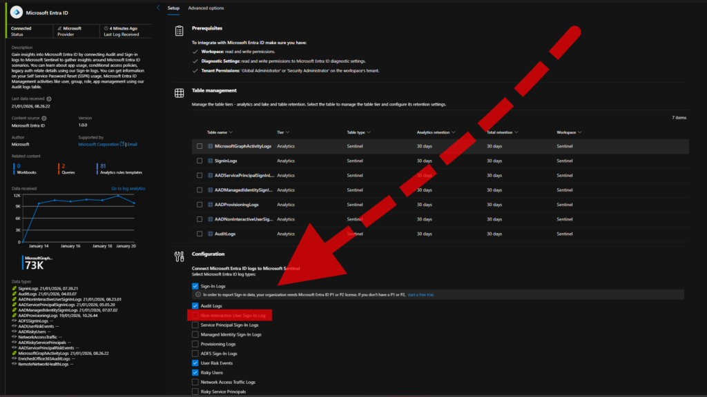Click the Prerequisites clipboard icon
This screenshot has width=707, height=397.
(179, 31)
